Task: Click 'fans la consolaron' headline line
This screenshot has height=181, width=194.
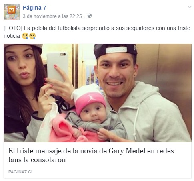Action: pyautogui.click(x=37, y=160)
